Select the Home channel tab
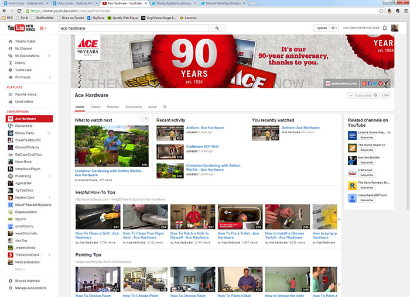The image size is (410, 297). pos(80,107)
